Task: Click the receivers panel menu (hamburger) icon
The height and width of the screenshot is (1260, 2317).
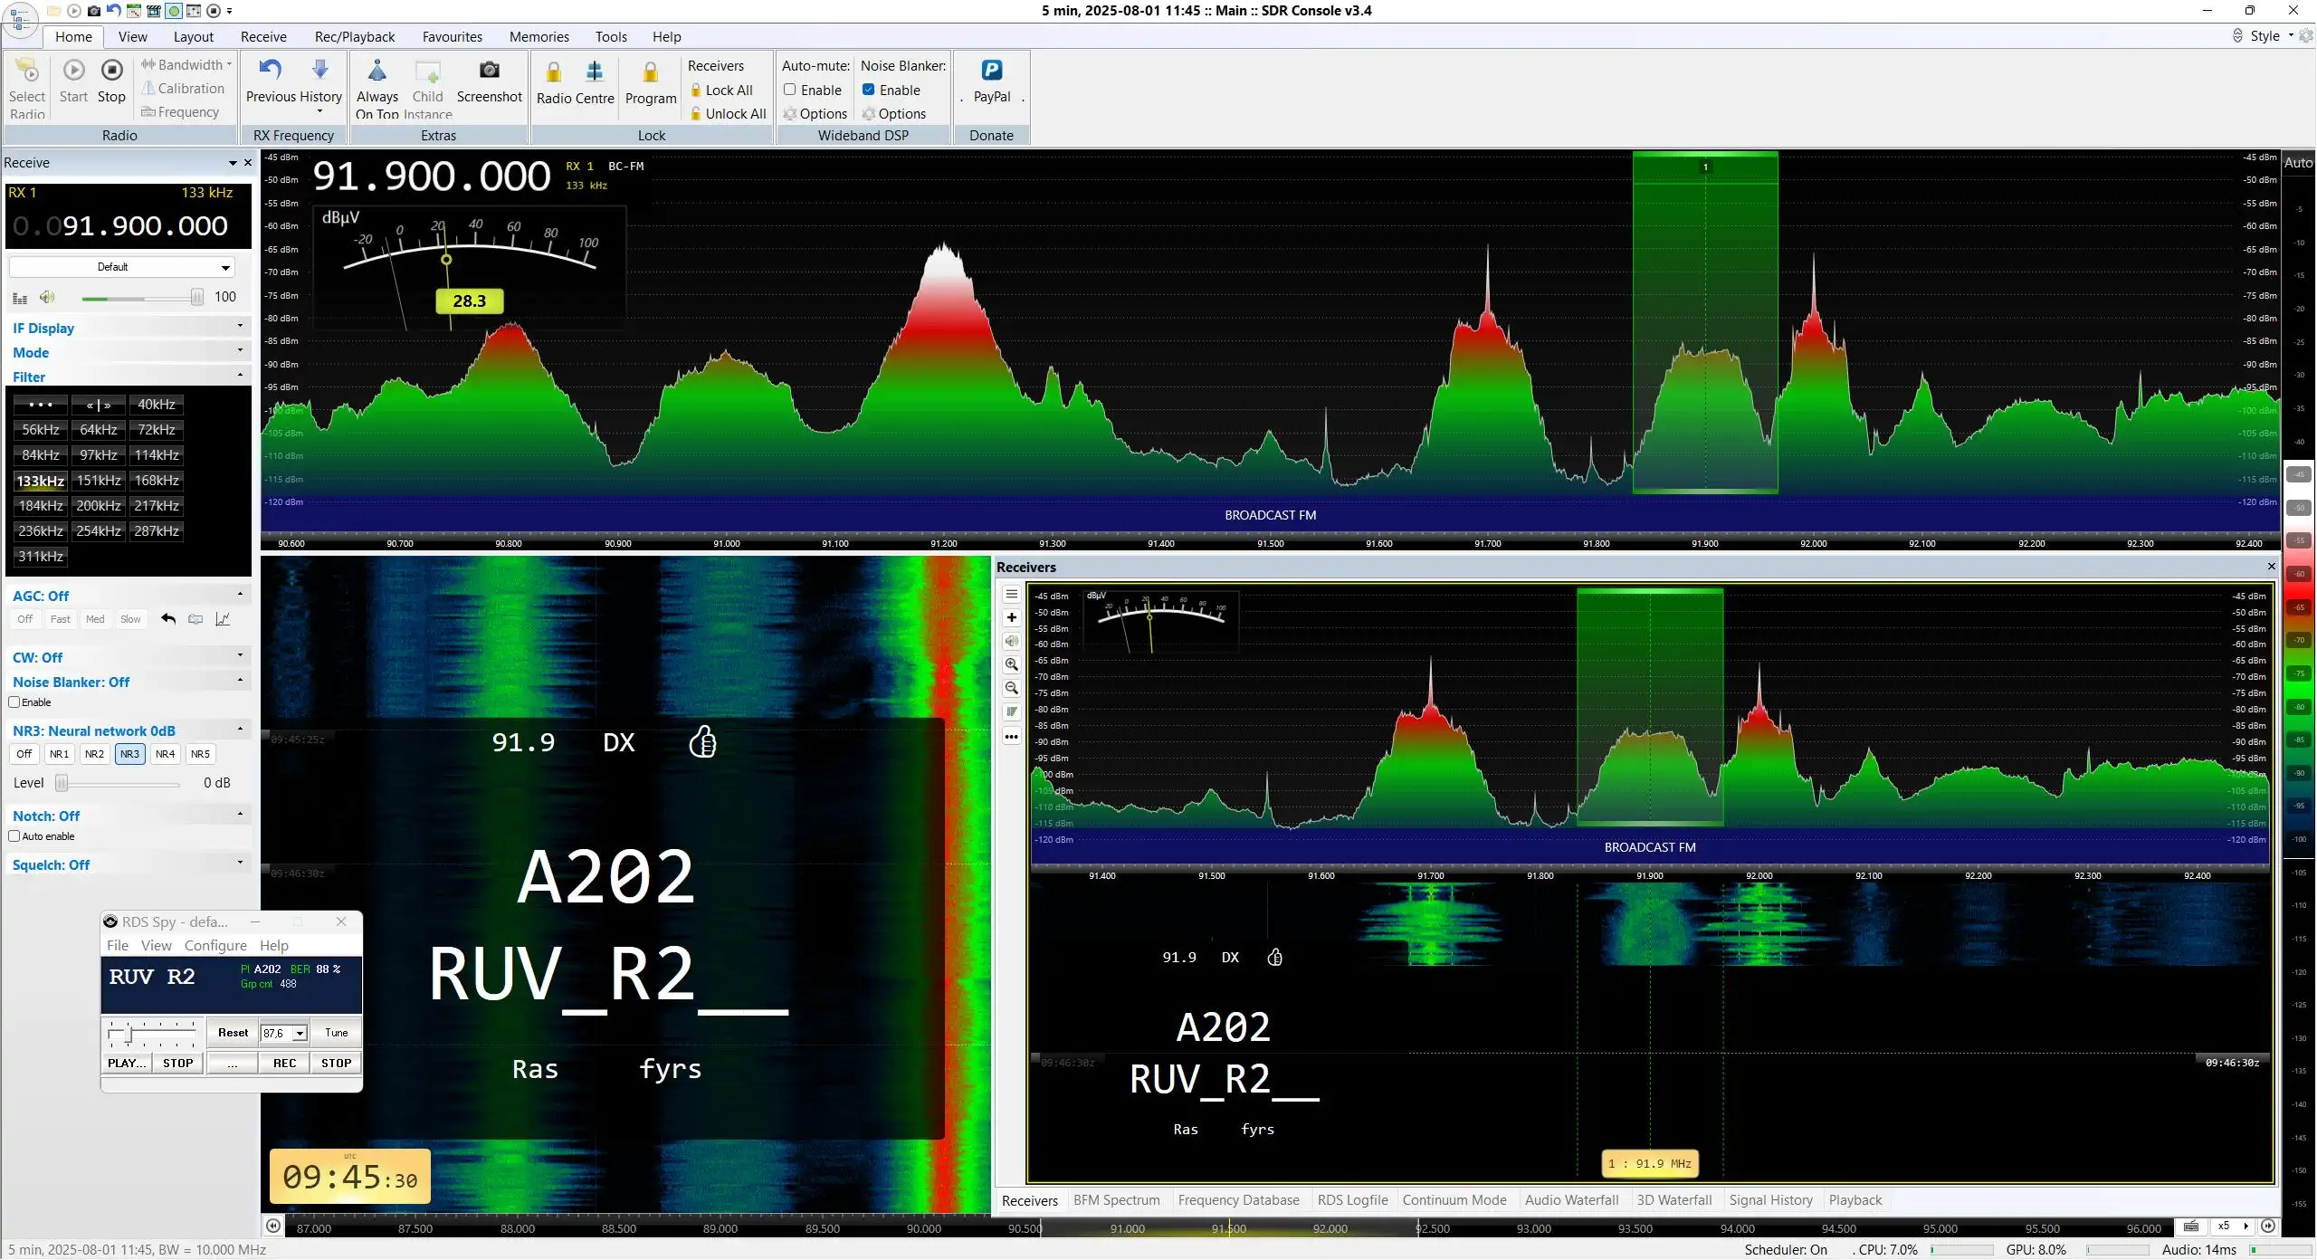Action: coord(1012,595)
